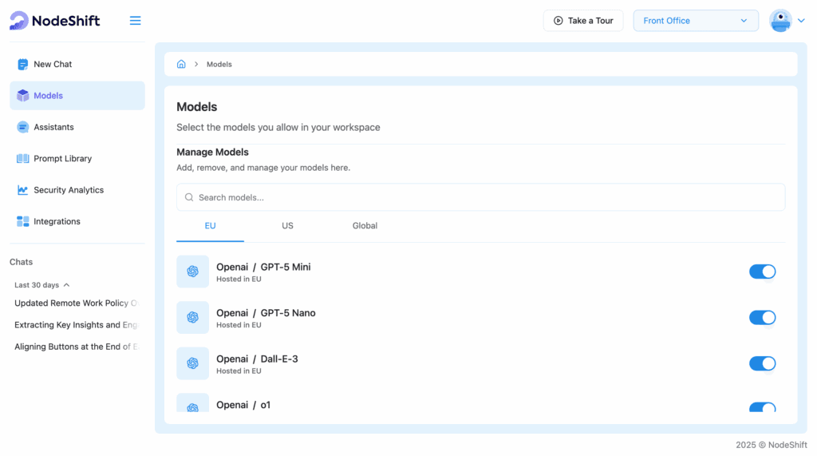Viewport: 817px width, 456px height.
Task: Open Updated Remote Work Policy chat
Action: 76,303
